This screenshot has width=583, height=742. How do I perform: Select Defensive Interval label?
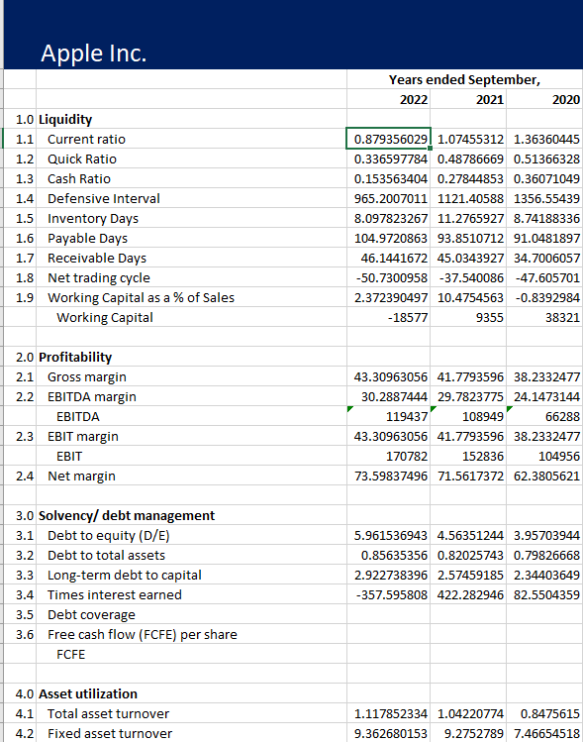(104, 199)
